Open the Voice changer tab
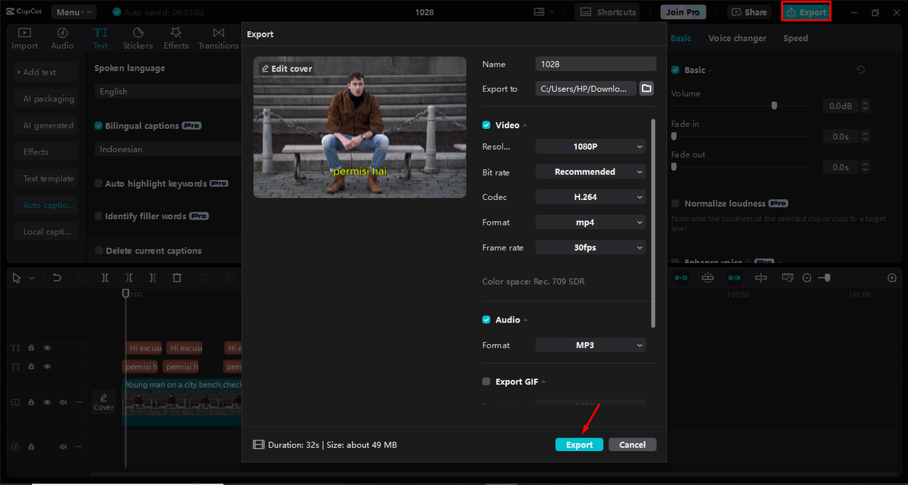The image size is (908, 485). (737, 38)
